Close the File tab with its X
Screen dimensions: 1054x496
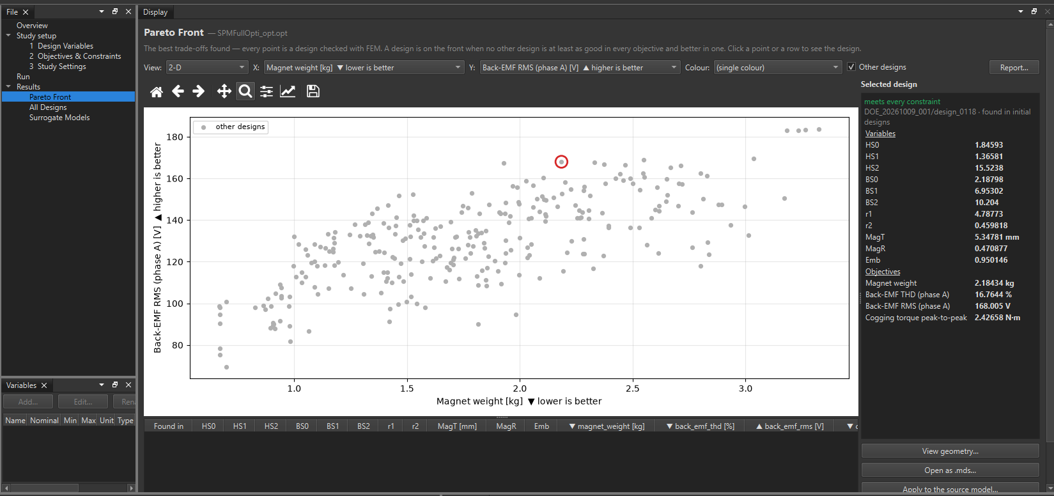pyautogui.click(x=26, y=12)
